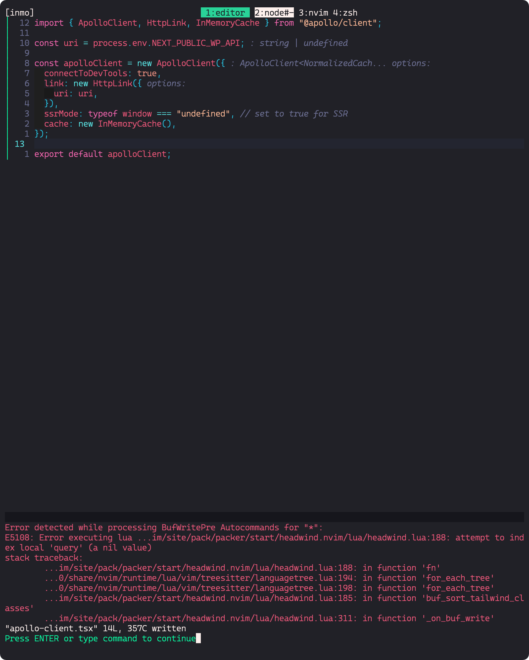This screenshot has height=660, width=529.
Task: Click the 'options:' hint after HttpLink({
Action: point(167,83)
